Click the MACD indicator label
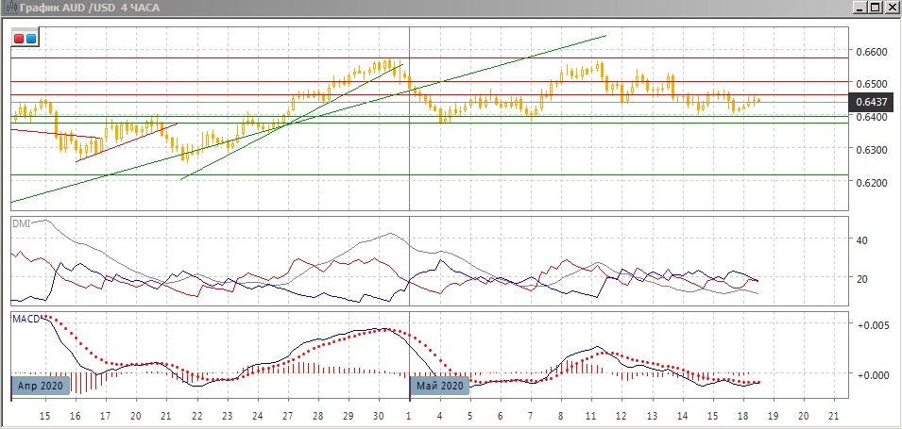The height and width of the screenshot is (429, 902). click(x=26, y=320)
